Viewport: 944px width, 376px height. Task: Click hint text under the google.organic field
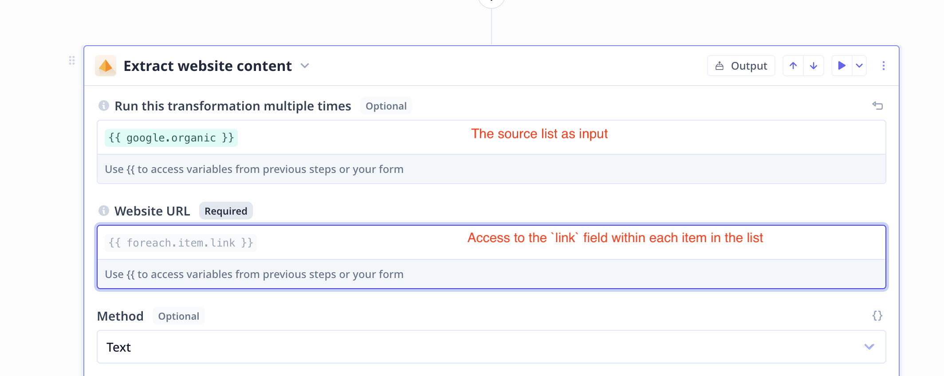coord(254,169)
